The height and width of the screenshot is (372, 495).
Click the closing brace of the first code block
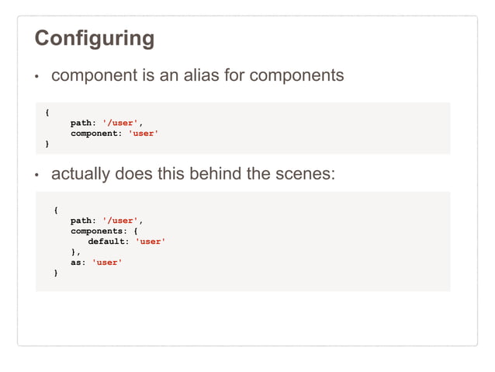47,144
